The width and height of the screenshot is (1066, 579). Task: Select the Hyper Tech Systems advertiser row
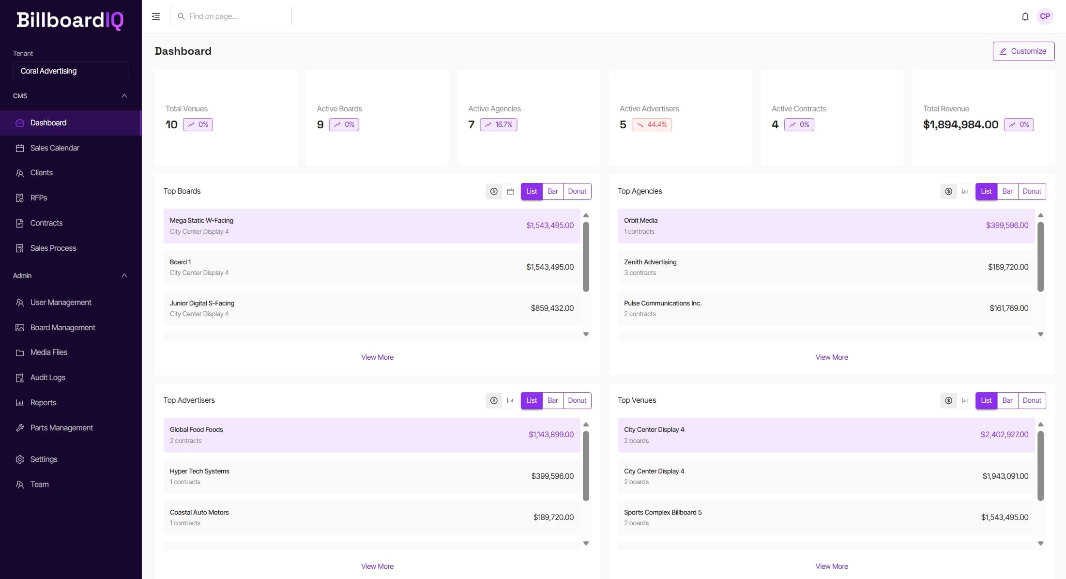pyautogui.click(x=372, y=476)
